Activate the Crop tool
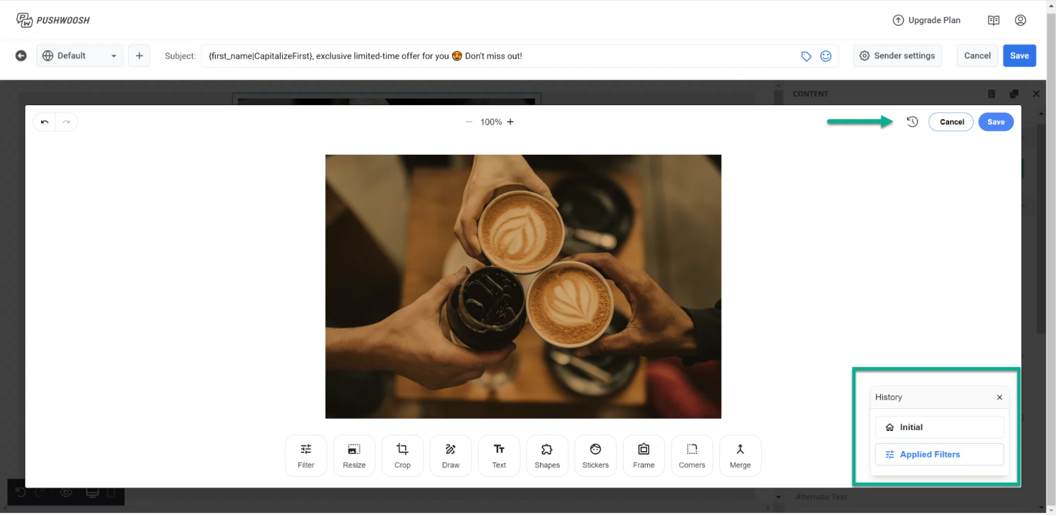This screenshot has height=516, width=1056. coord(402,455)
